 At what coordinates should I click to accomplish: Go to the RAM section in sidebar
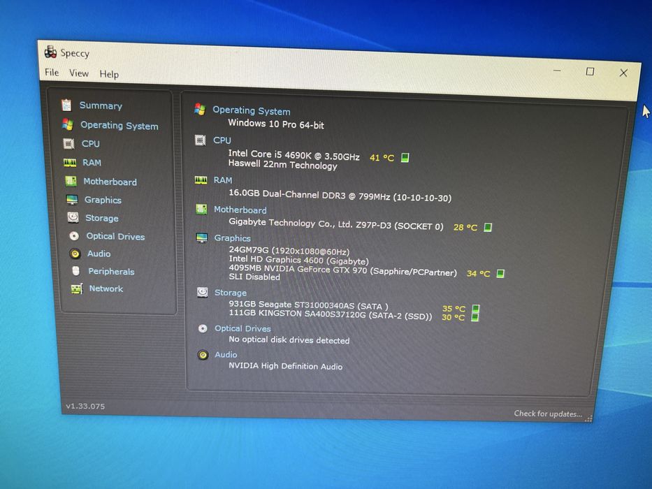[x=92, y=163]
